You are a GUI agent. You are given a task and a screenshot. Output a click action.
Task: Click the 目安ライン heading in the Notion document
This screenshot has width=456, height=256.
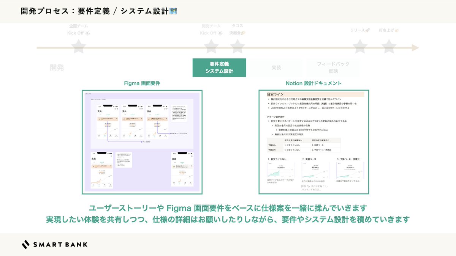click(x=275, y=94)
